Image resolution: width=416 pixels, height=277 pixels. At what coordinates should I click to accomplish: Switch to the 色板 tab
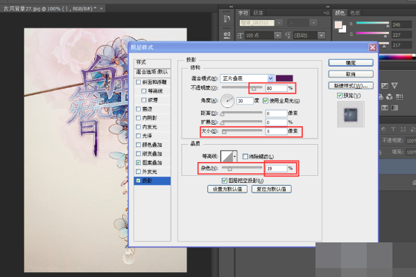click(x=355, y=12)
